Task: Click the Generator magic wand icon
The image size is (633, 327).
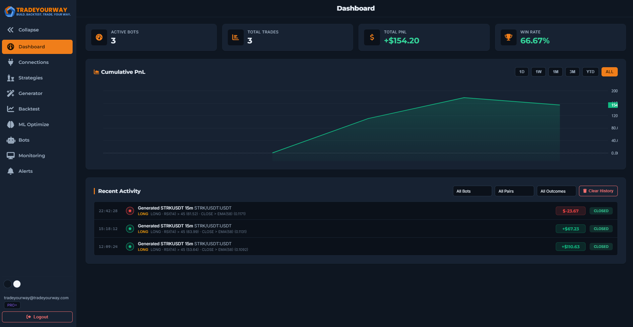Action: point(11,93)
